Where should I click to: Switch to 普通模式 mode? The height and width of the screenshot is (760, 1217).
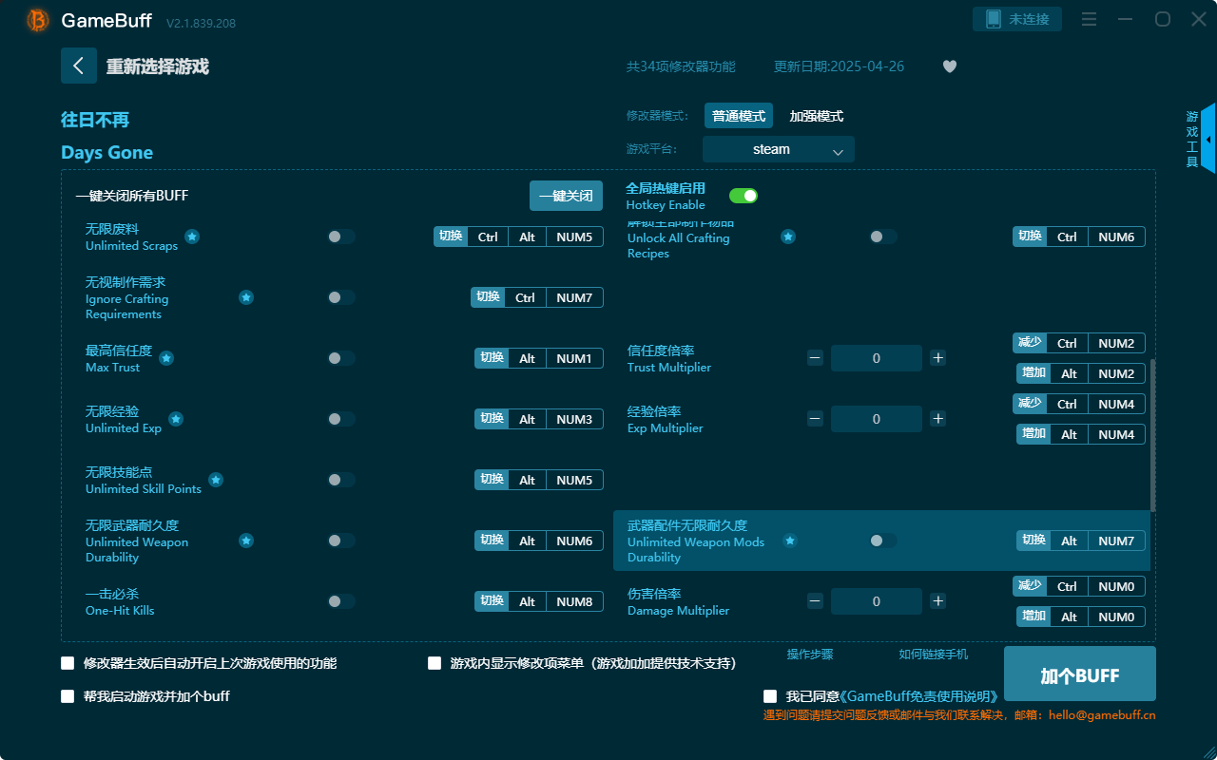pyautogui.click(x=739, y=115)
